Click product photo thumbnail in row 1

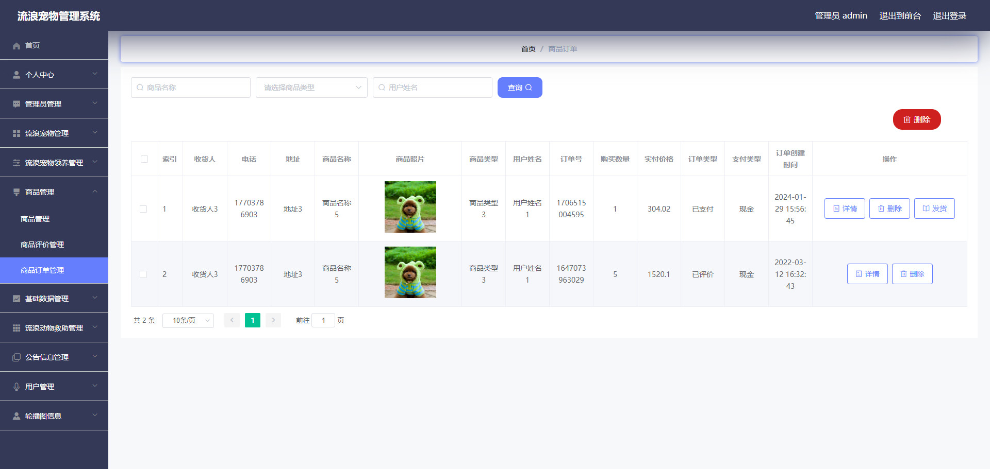(x=410, y=207)
